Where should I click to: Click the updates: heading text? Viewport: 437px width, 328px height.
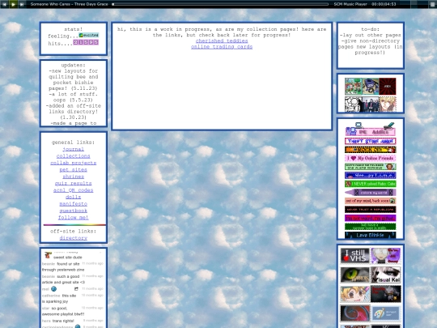[74, 65]
